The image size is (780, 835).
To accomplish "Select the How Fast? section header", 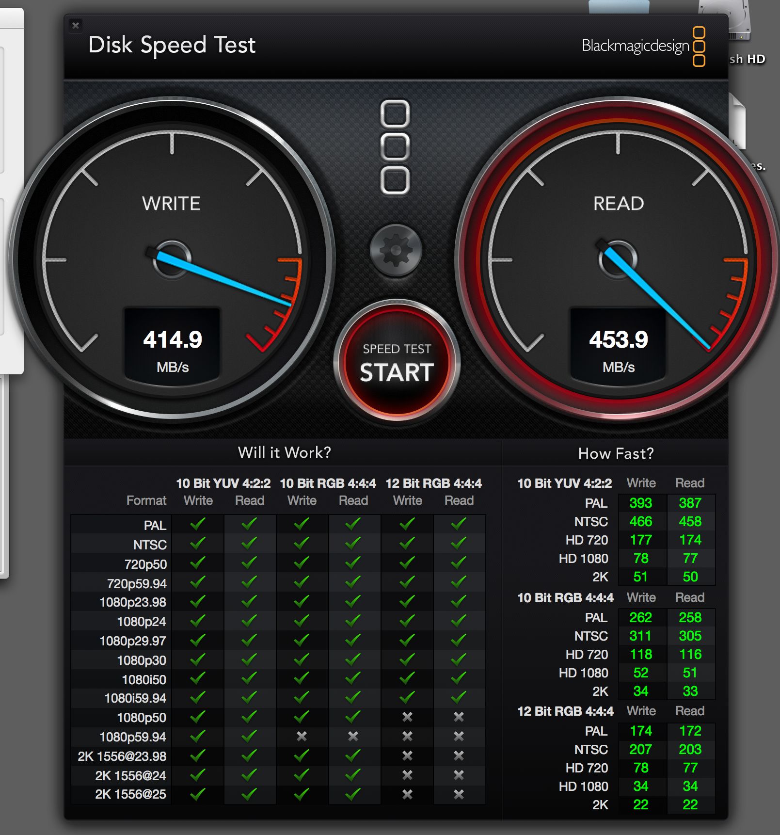I will pos(616,454).
